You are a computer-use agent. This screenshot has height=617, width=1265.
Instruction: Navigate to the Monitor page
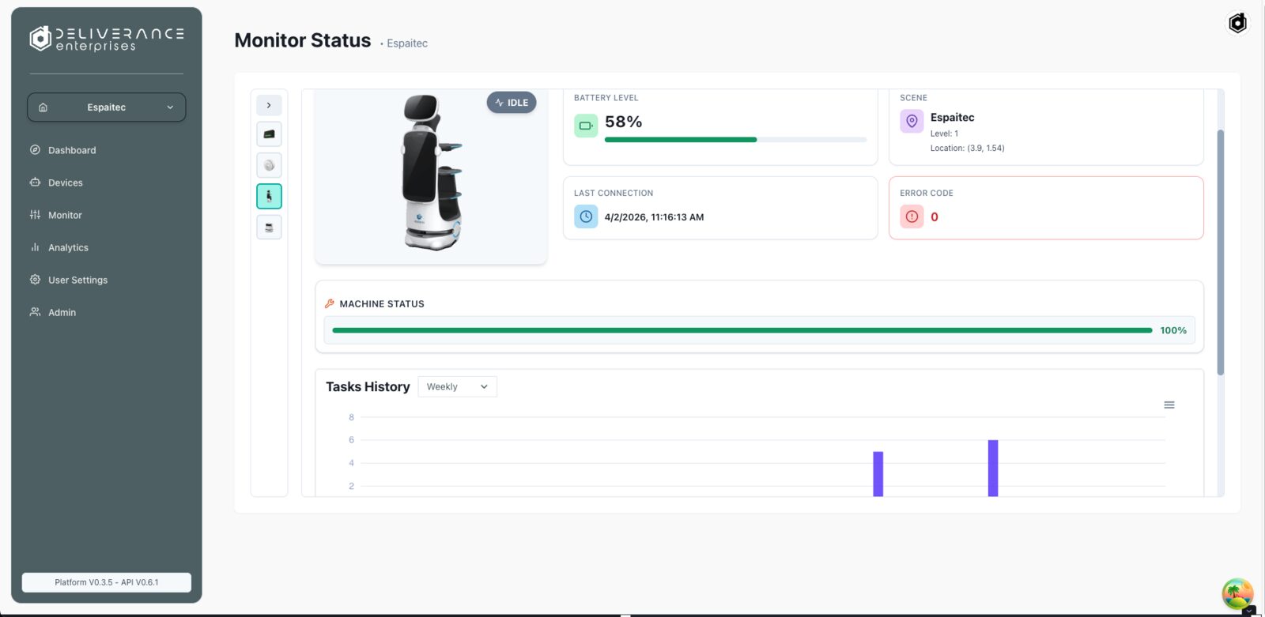[65, 215]
